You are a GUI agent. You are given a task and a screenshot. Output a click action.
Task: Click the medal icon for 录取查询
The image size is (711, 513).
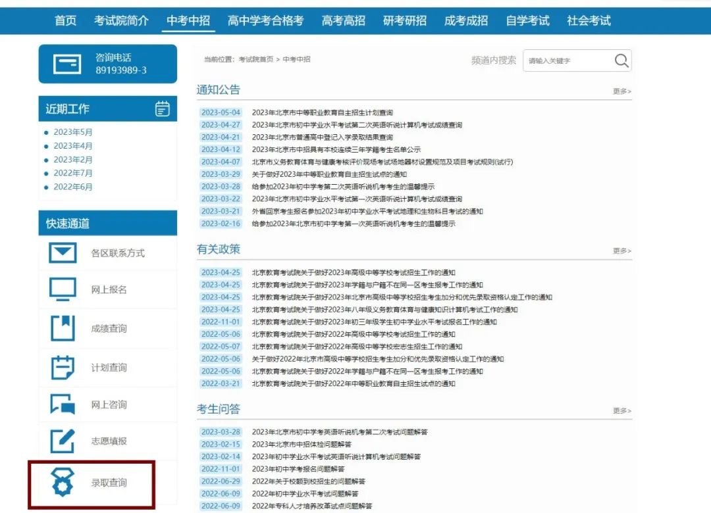click(63, 483)
